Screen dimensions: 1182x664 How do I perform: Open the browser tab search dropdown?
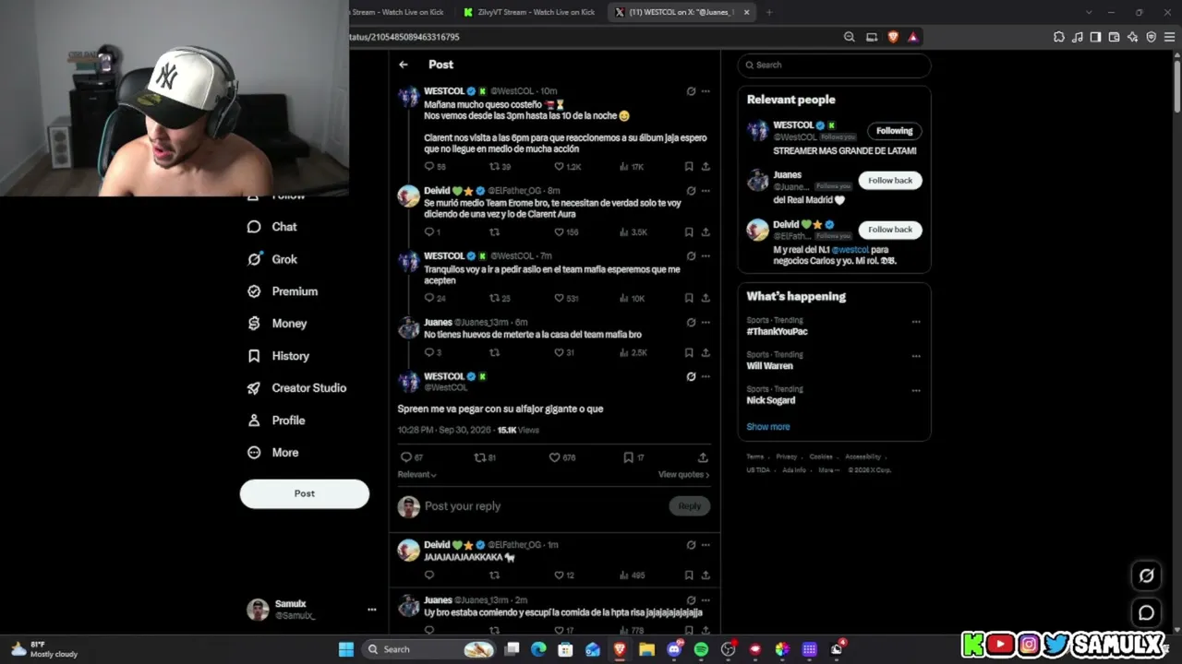click(1089, 12)
